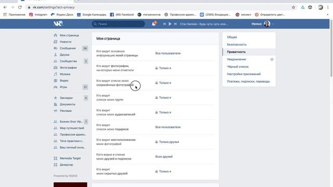Viewport: 333px width, 187px height.
Task: Open Профессия админ community shortcut
Action: (x=73, y=135)
